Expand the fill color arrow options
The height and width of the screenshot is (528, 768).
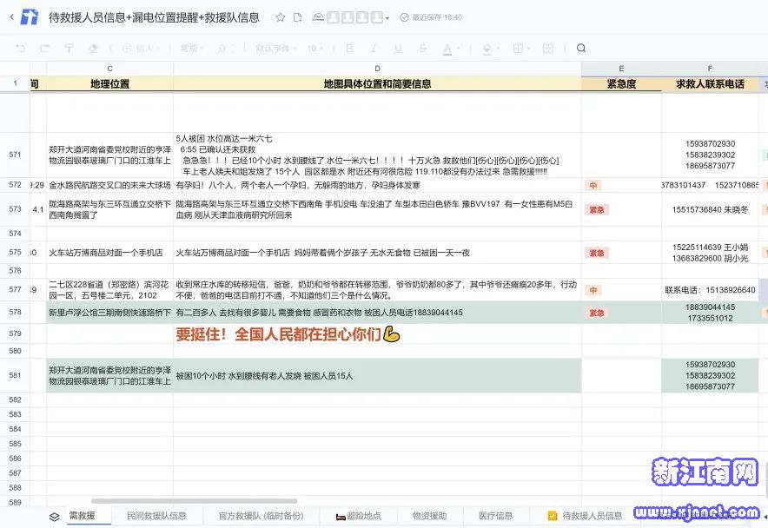tap(498, 48)
